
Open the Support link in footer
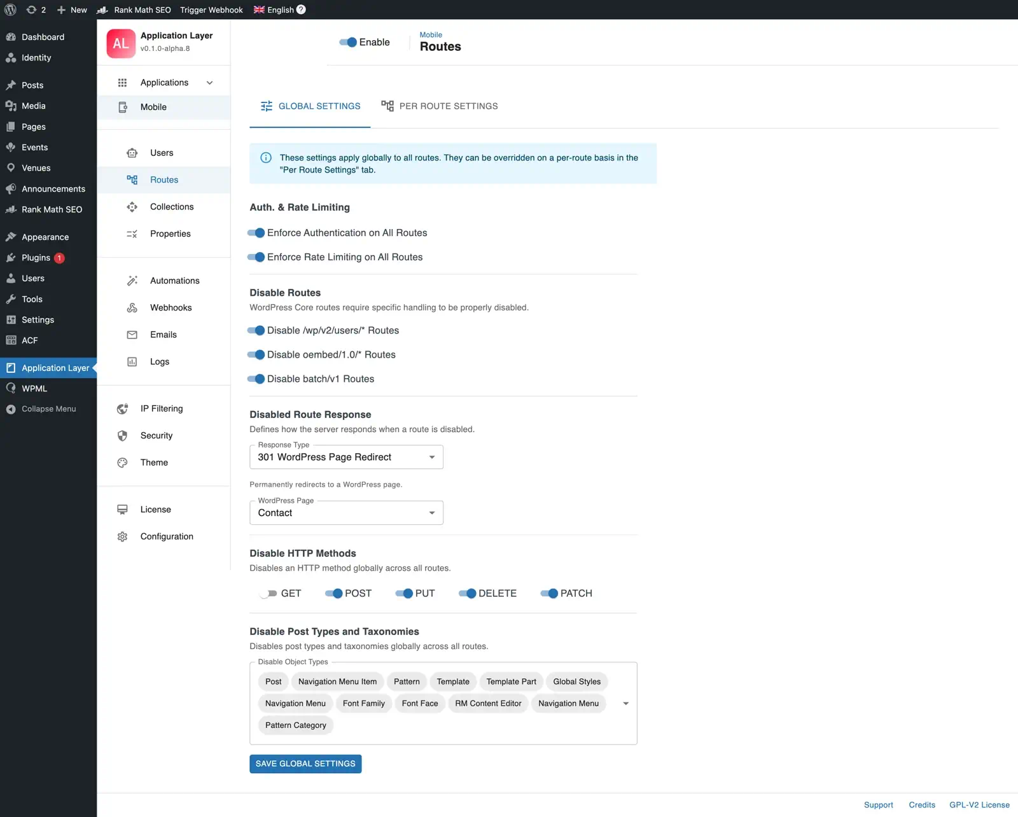(878, 805)
